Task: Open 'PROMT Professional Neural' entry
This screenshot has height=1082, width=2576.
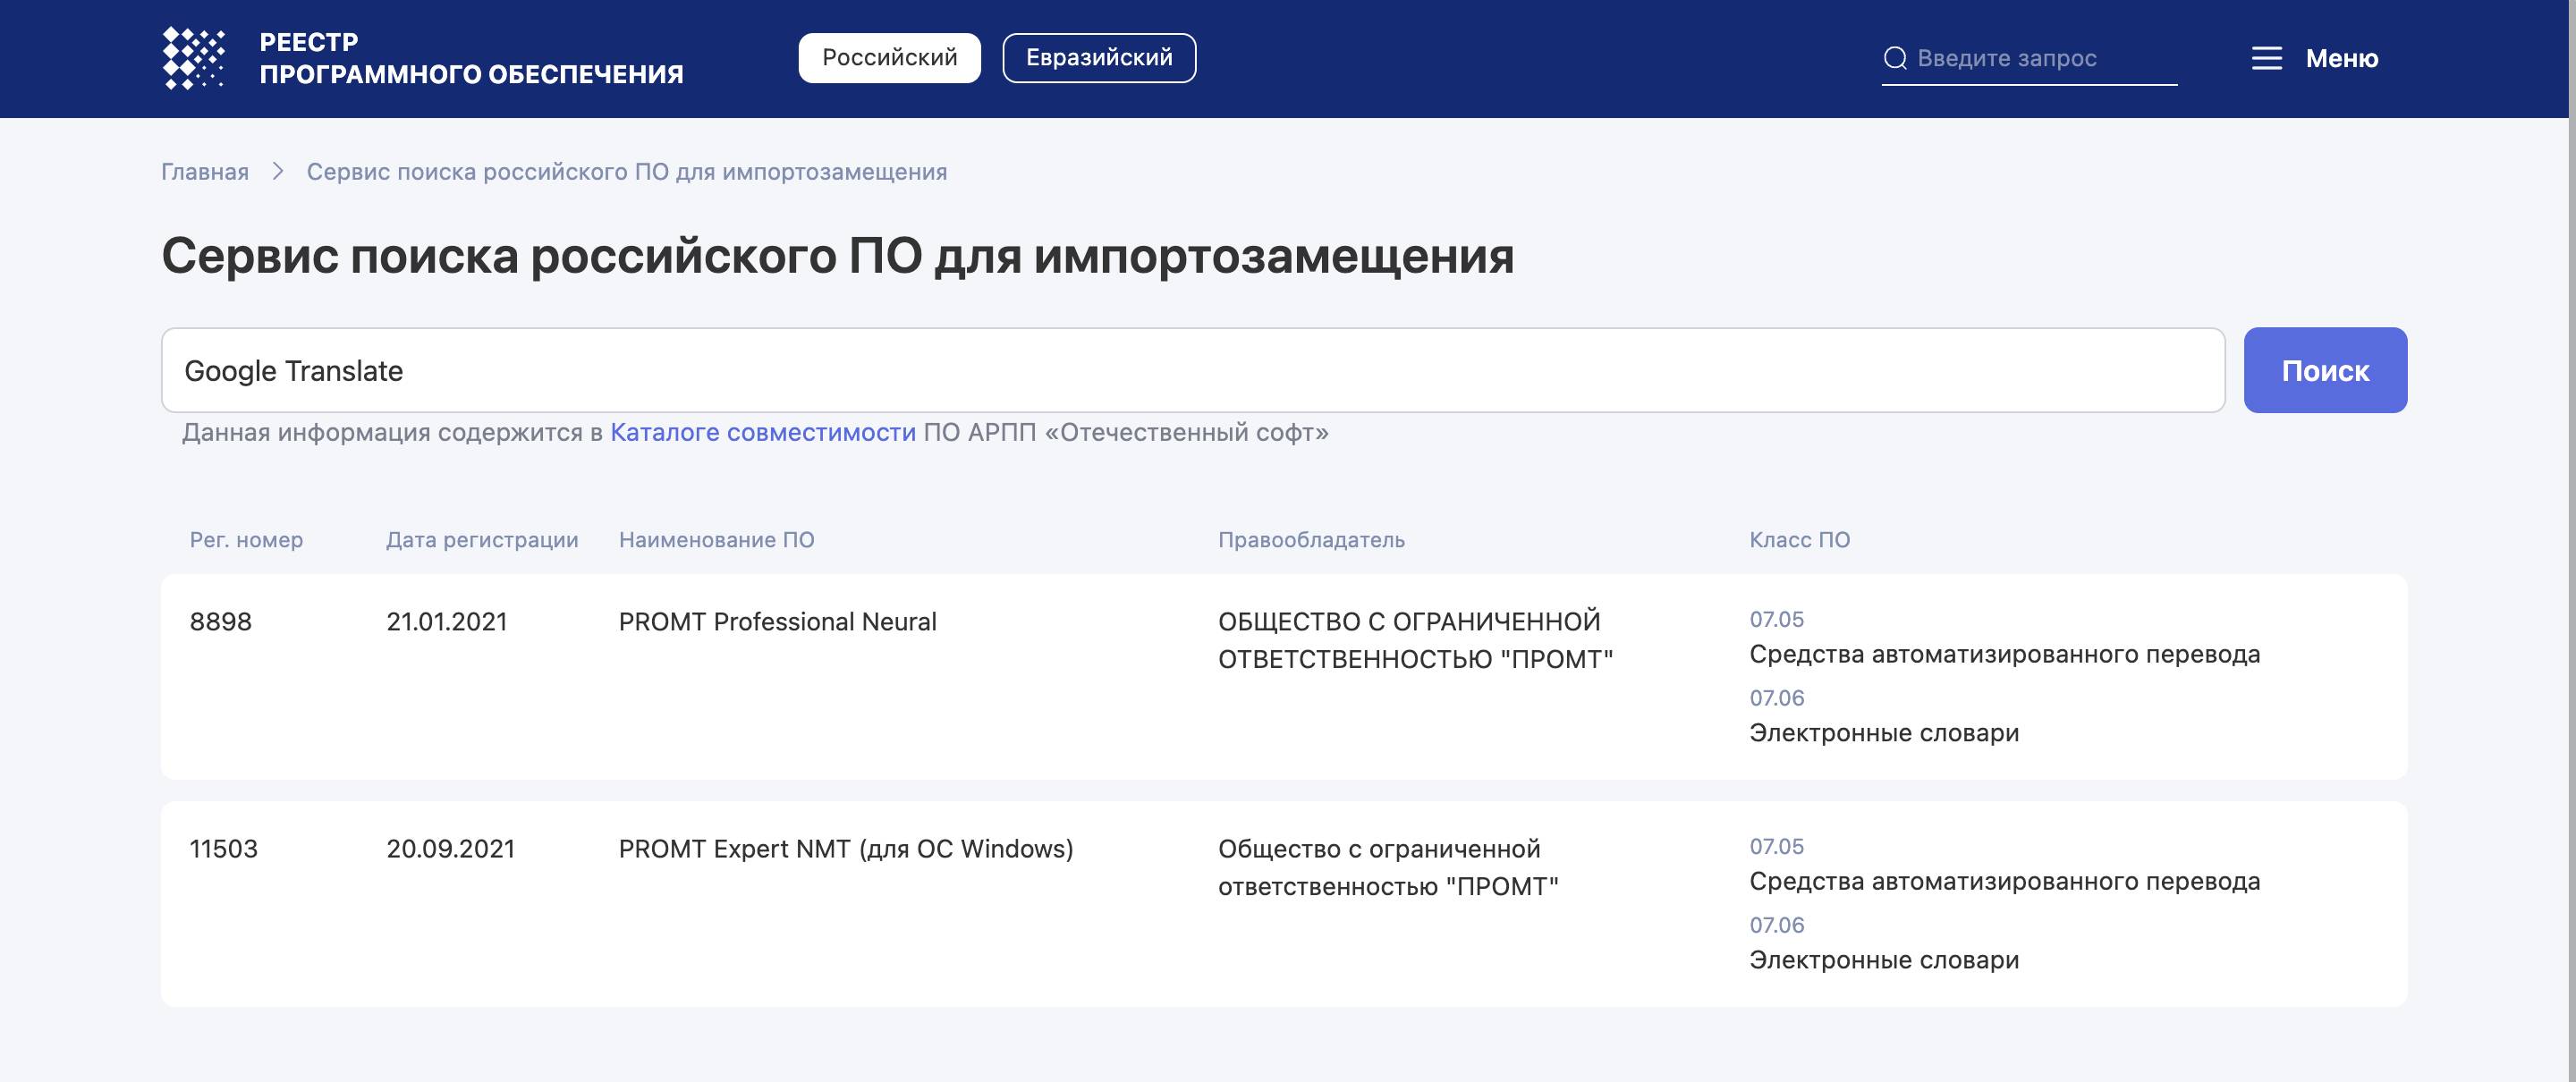Action: [777, 622]
